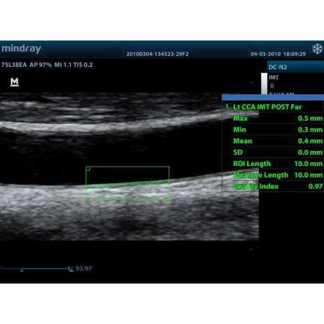Click the Quality Index 0.97 row
324x324 pixels.
[x=278, y=186]
